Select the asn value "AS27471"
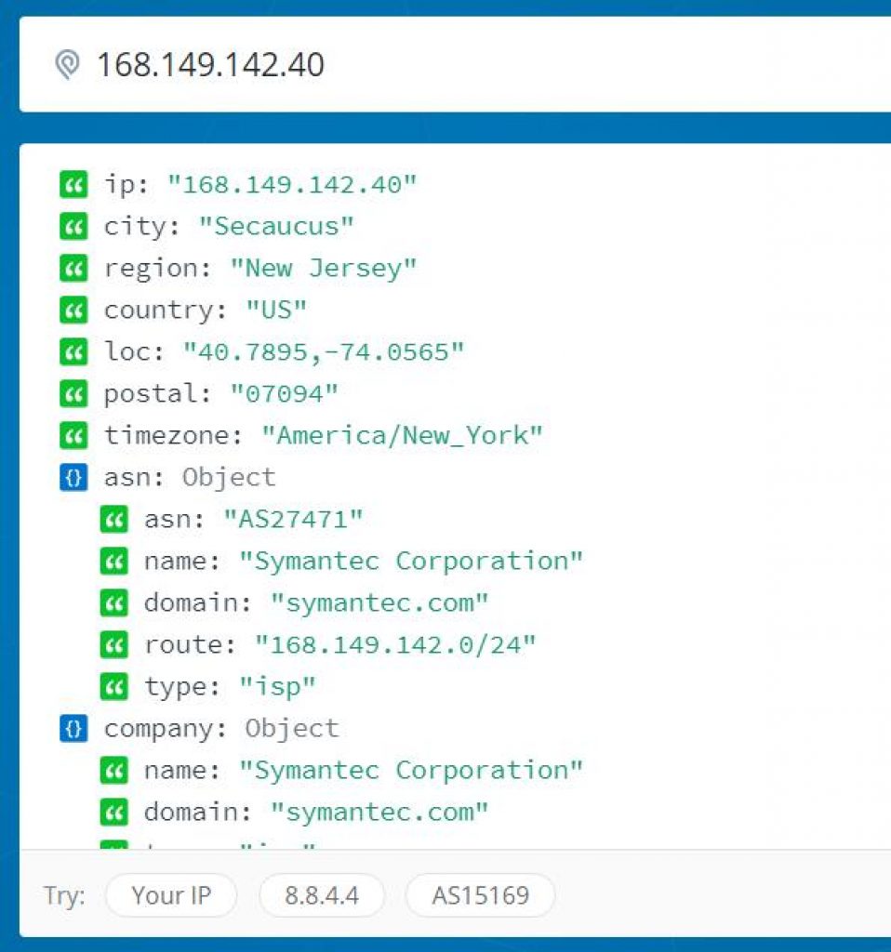This screenshot has height=952, width=891. coord(293,519)
